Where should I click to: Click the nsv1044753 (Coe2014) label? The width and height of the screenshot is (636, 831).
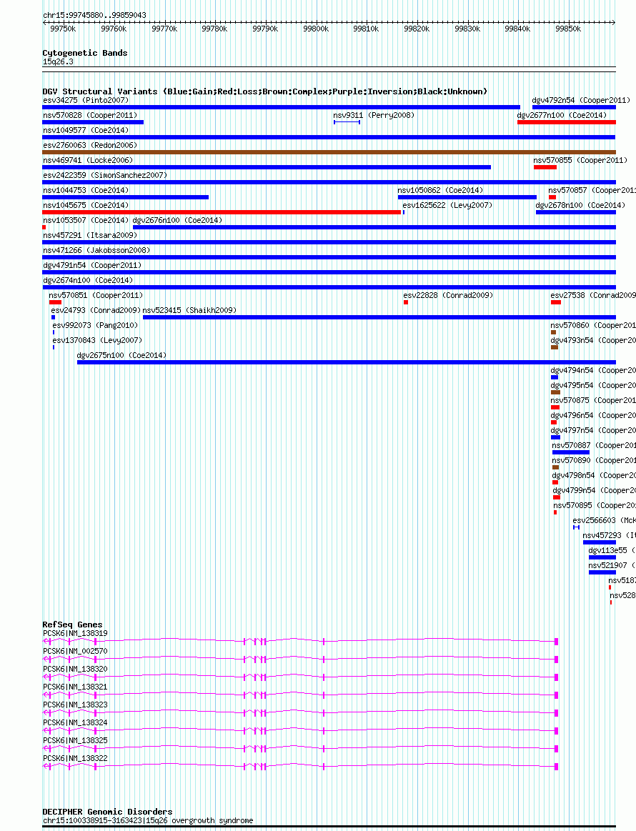coord(86,190)
